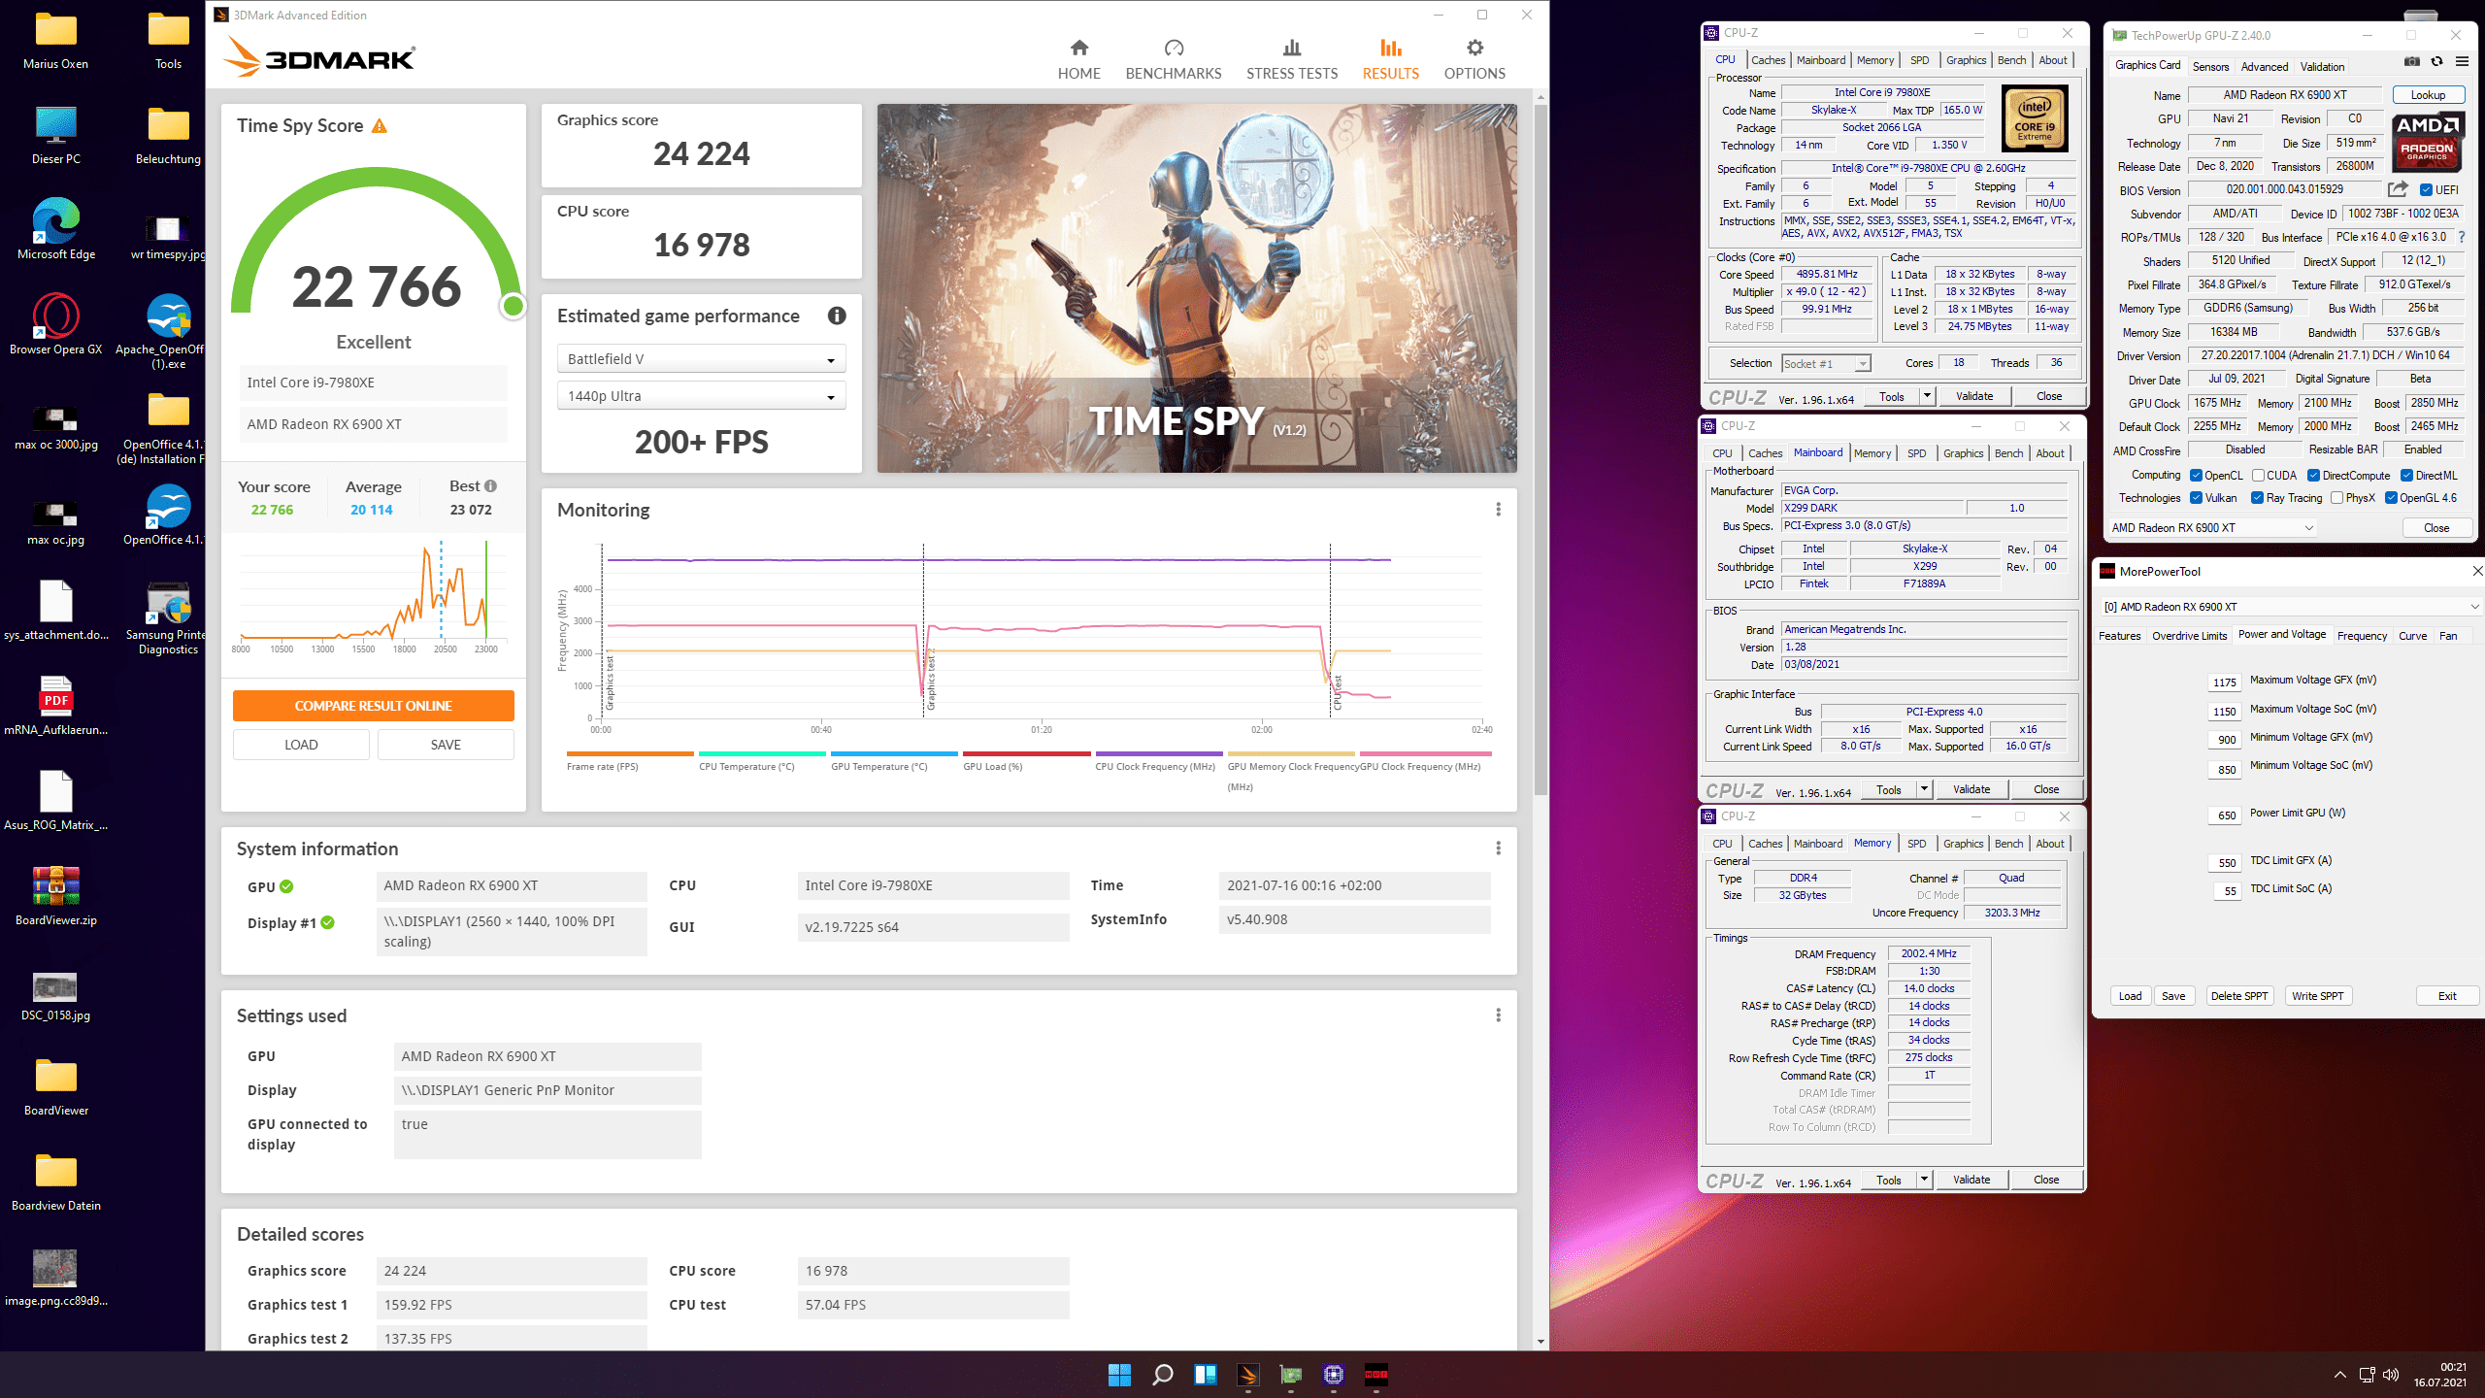Click the Power Limit GPU (W) field
Viewport: 2485px width, 1398px height.
pyautogui.click(x=2227, y=815)
